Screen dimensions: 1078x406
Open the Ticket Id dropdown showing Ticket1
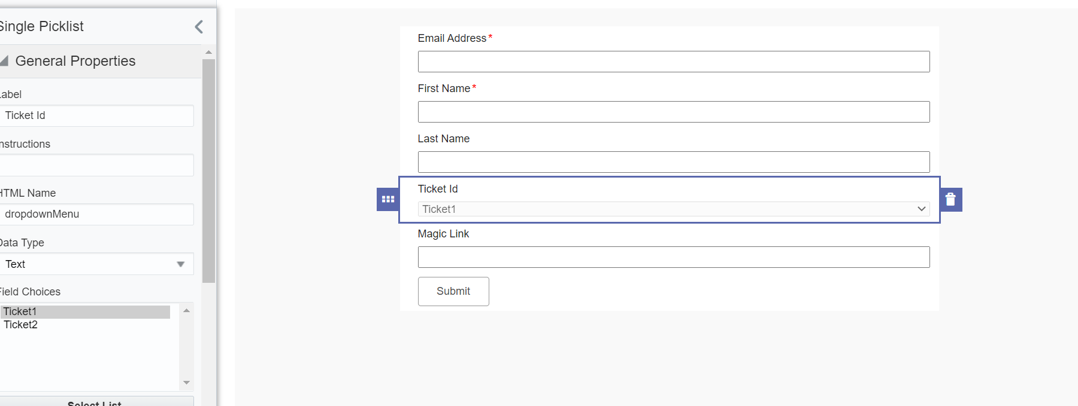pos(674,209)
